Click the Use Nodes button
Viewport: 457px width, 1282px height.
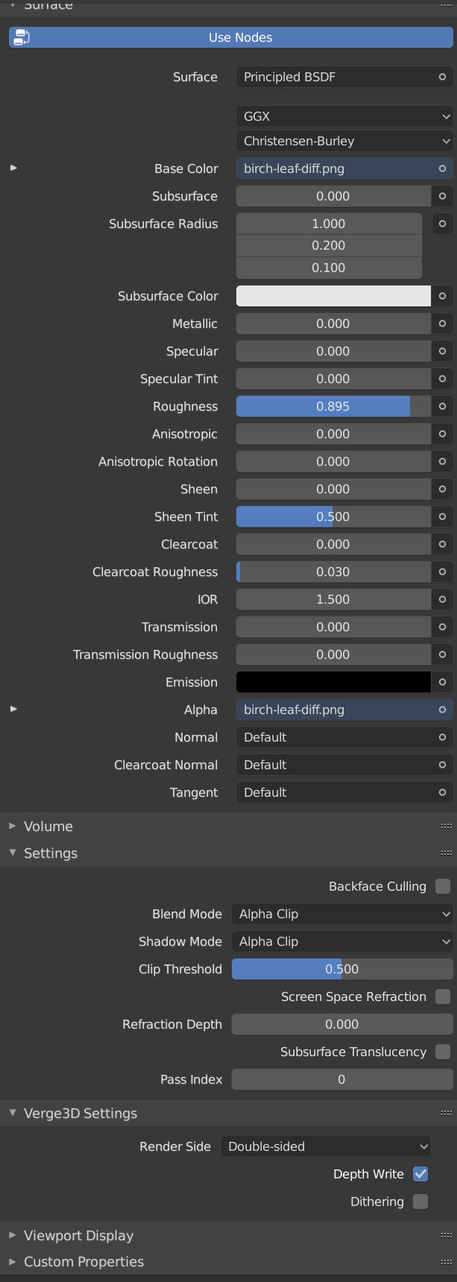[x=230, y=37]
